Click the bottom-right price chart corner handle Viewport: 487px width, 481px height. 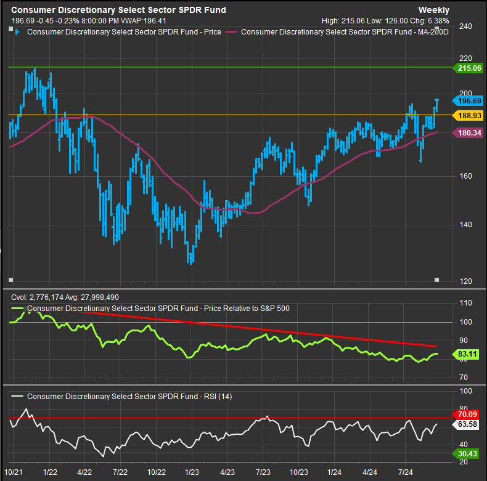[436, 280]
